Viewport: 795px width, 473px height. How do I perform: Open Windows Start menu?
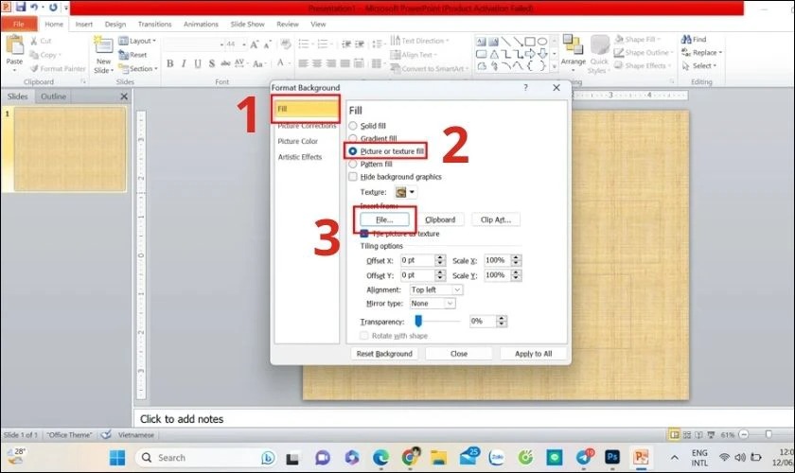click(117, 457)
